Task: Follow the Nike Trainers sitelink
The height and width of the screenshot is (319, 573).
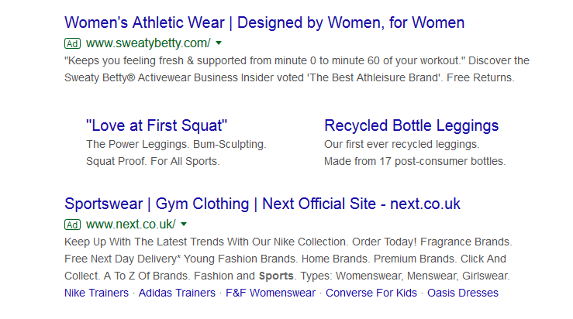Action: (97, 293)
